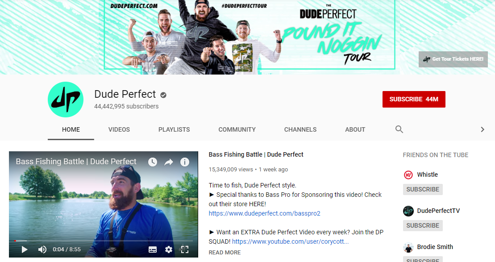495x262 pixels.
Task: Click Watch Later clock icon on video
Action: tap(153, 162)
